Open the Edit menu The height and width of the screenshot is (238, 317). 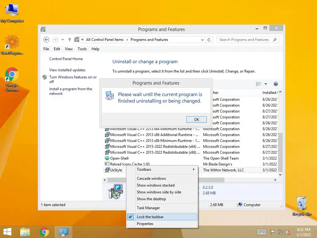point(57,49)
